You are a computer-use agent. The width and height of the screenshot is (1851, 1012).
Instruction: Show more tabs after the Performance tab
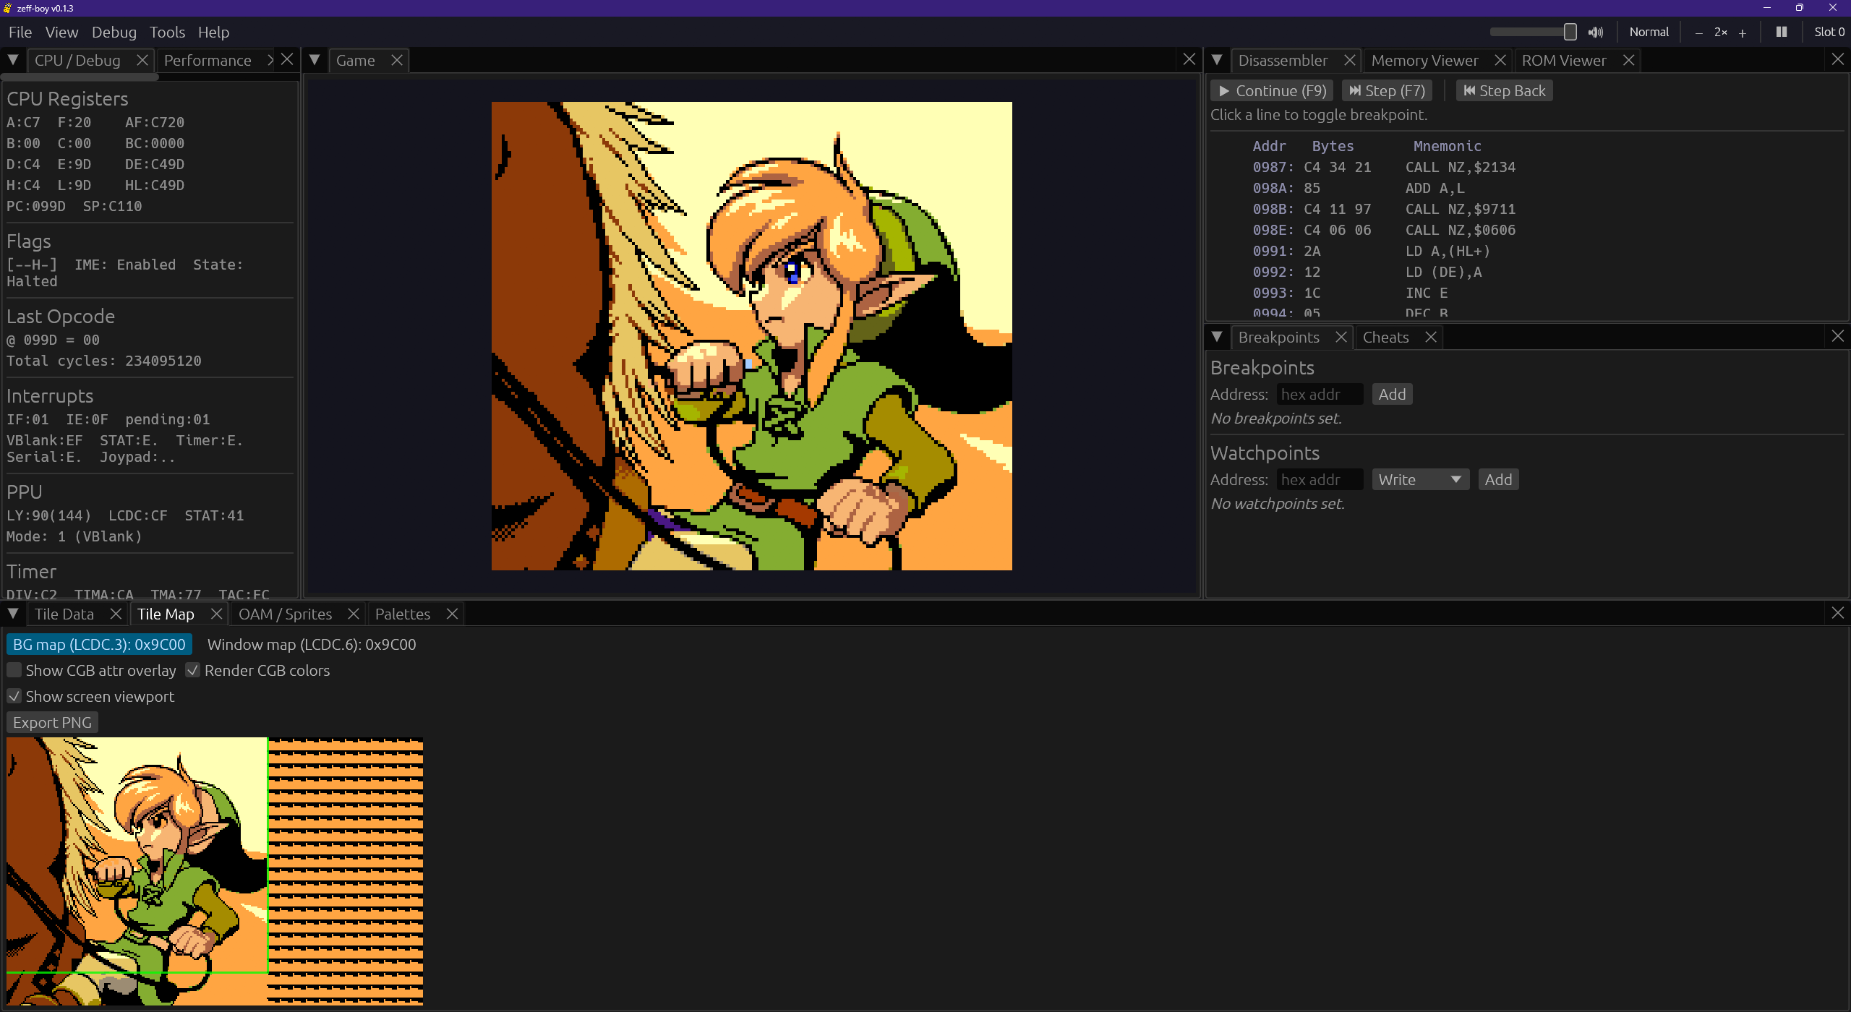coord(270,60)
